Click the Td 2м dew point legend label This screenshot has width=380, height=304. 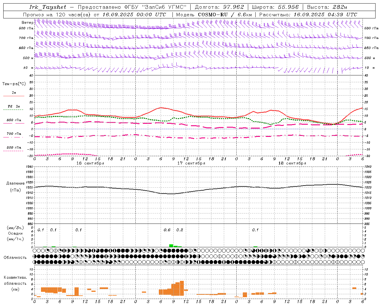click(x=14, y=106)
